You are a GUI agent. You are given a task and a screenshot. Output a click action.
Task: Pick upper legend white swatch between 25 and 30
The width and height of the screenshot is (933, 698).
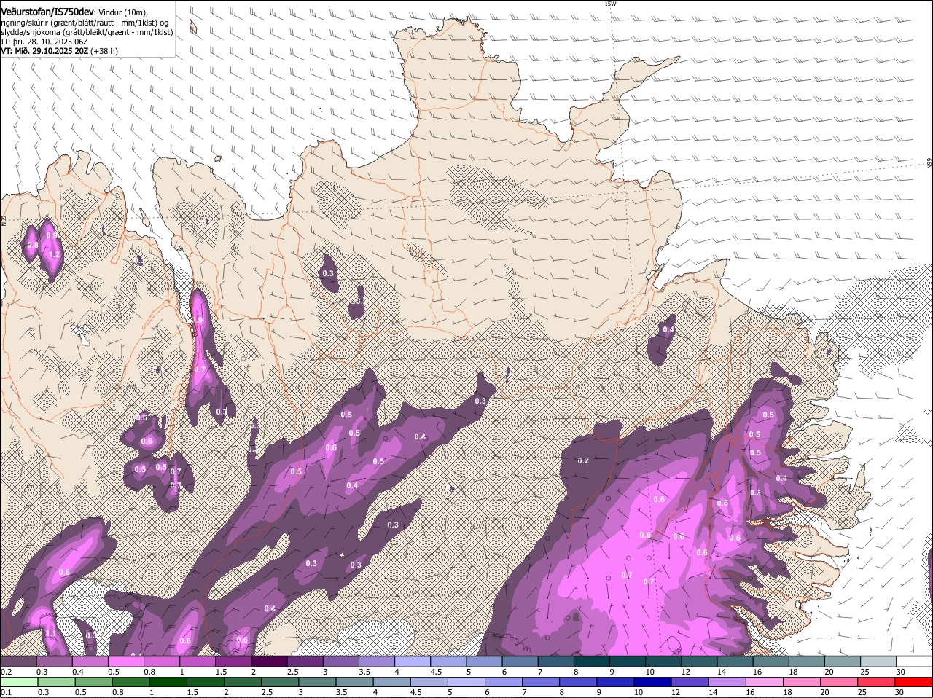[878, 661]
